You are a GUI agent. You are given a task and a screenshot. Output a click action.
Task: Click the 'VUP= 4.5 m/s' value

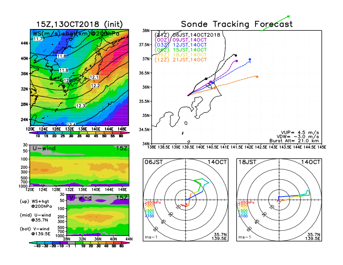pyautogui.click(x=300, y=132)
